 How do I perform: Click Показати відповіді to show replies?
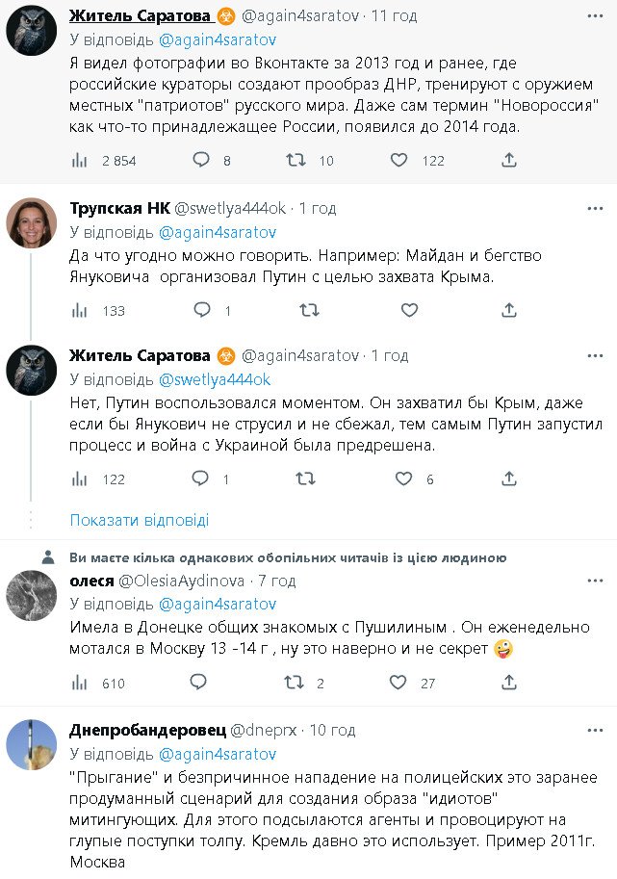[x=139, y=520]
